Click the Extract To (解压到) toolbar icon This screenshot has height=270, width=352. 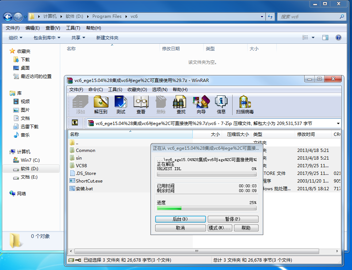click(x=101, y=105)
